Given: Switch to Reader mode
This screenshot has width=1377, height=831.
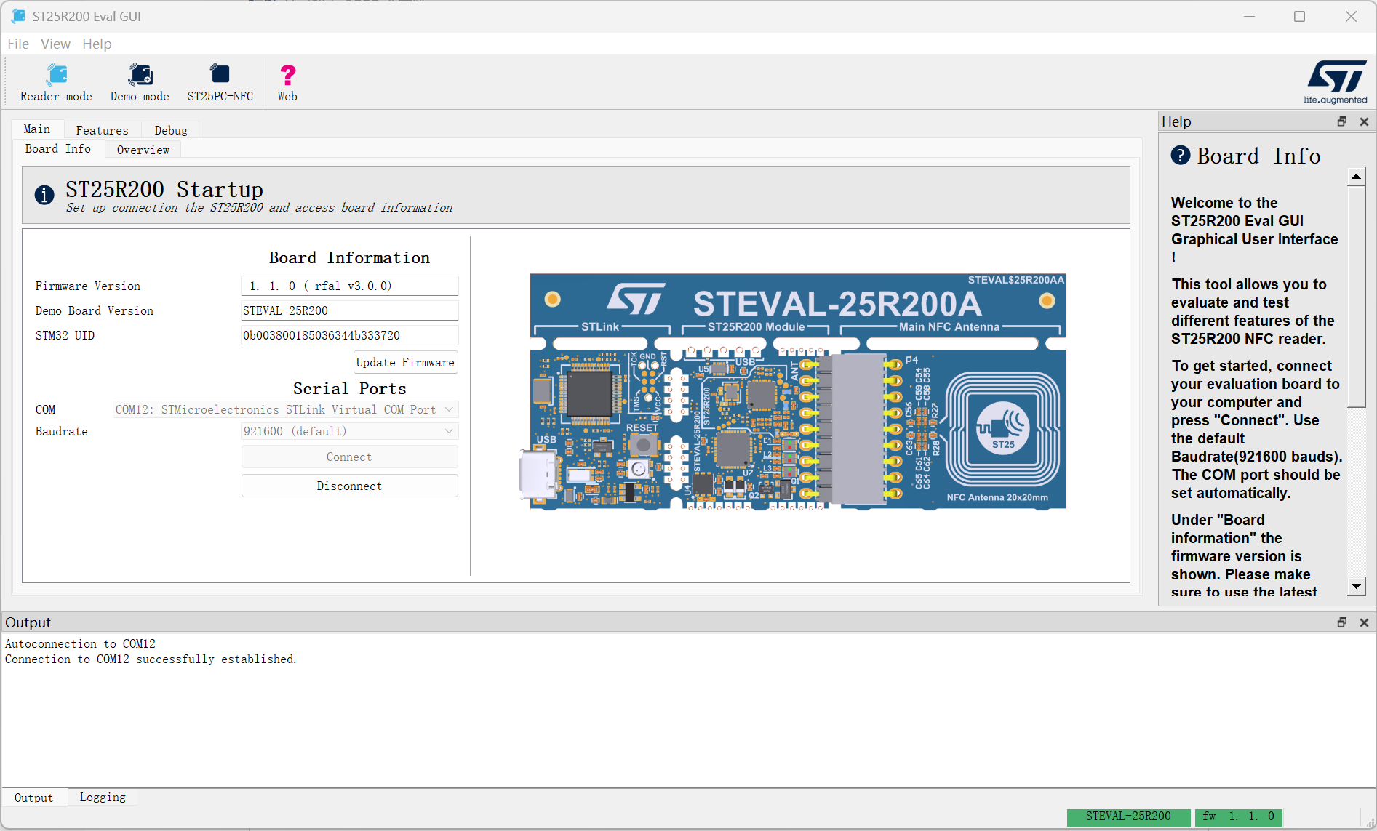Looking at the screenshot, I should [56, 82].
